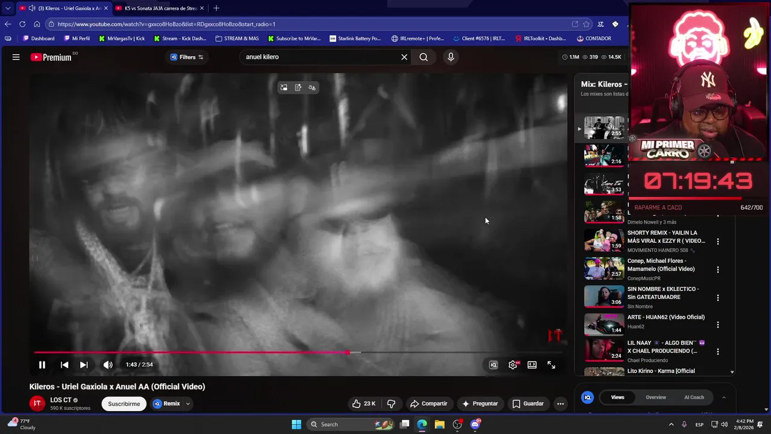Switch to the AI Coach tab
Screen dimensions: 771x434
[694, 397]
